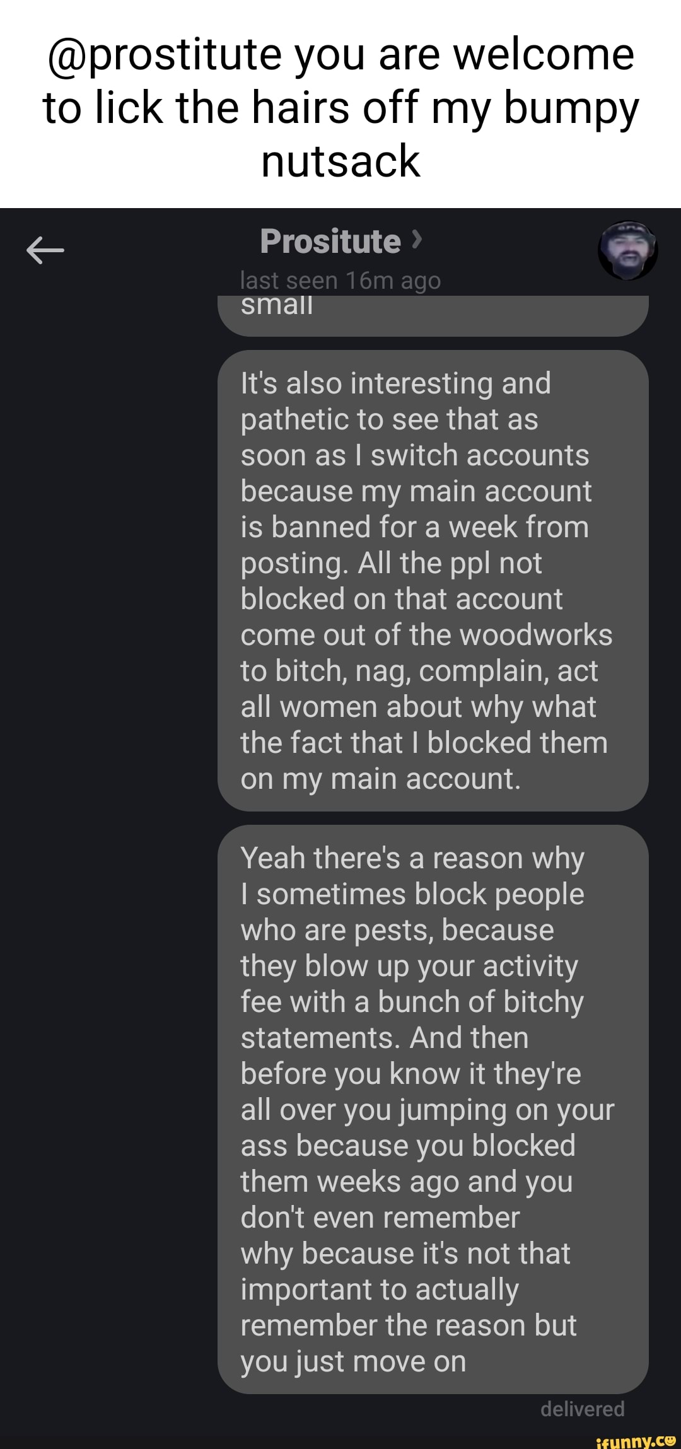Open the profile avatar in header
This screenshot has height=1449, width=681.
(x=627, y=250)
